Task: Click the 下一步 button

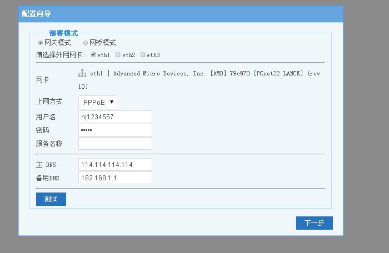Action: coord(314,222)
